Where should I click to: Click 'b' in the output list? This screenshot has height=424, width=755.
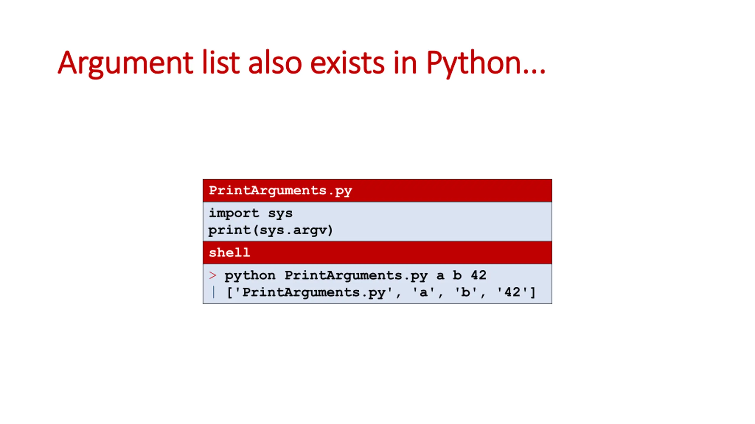pos(466,292)
